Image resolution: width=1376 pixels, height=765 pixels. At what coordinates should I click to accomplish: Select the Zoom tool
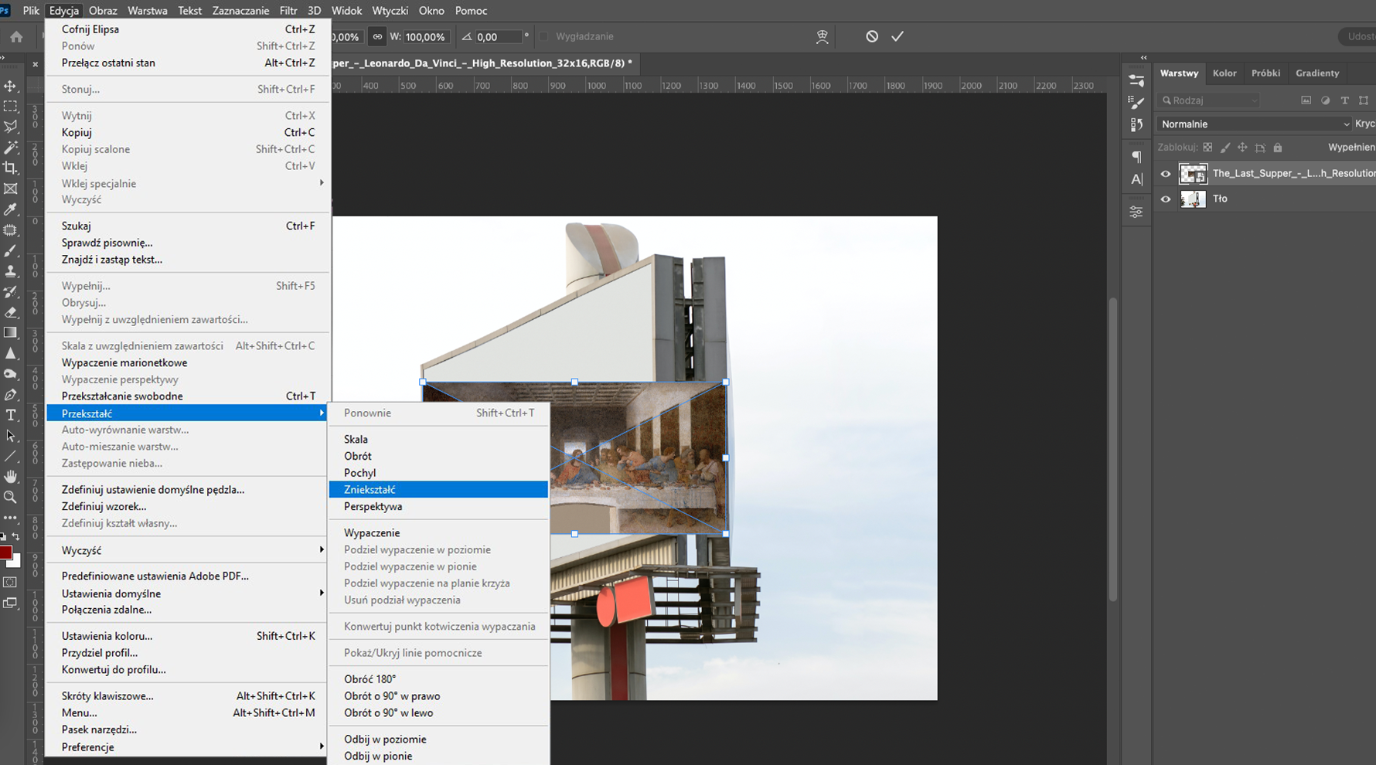(11, 498)
